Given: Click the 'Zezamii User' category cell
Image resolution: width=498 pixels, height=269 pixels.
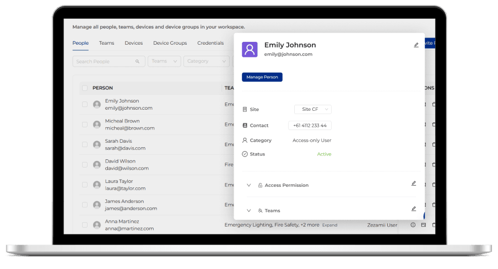Looking at the screenshot, I should 382,225.
